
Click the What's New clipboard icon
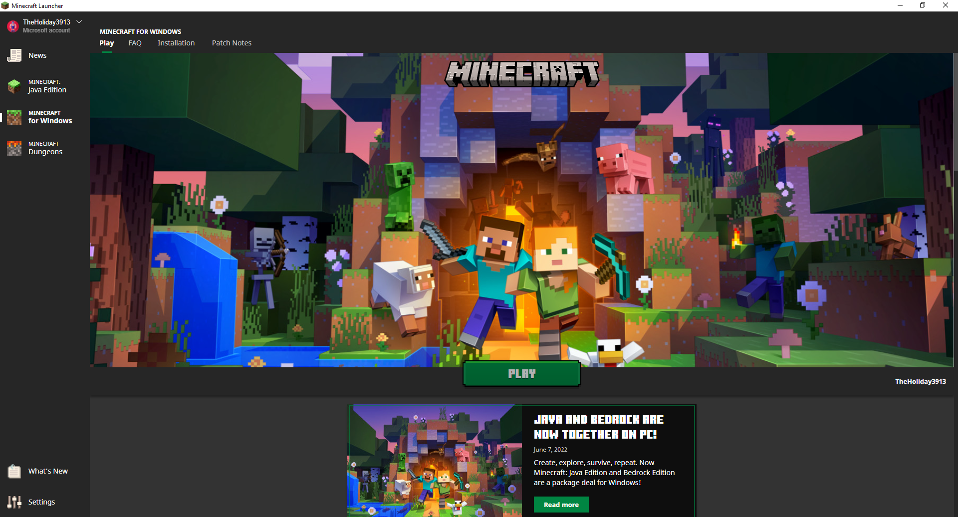[x=14, y=471]
